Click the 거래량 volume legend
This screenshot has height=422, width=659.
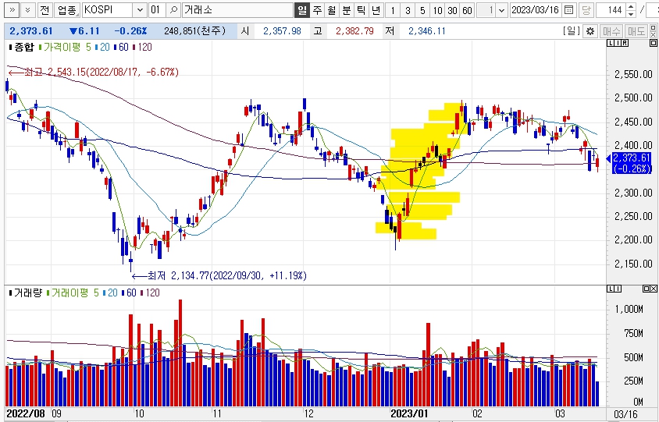pyautogui.click(x=25, y=293)
